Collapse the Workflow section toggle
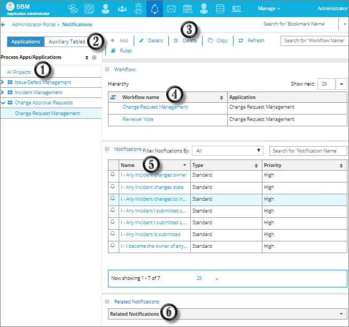 (x=107, y=70)
